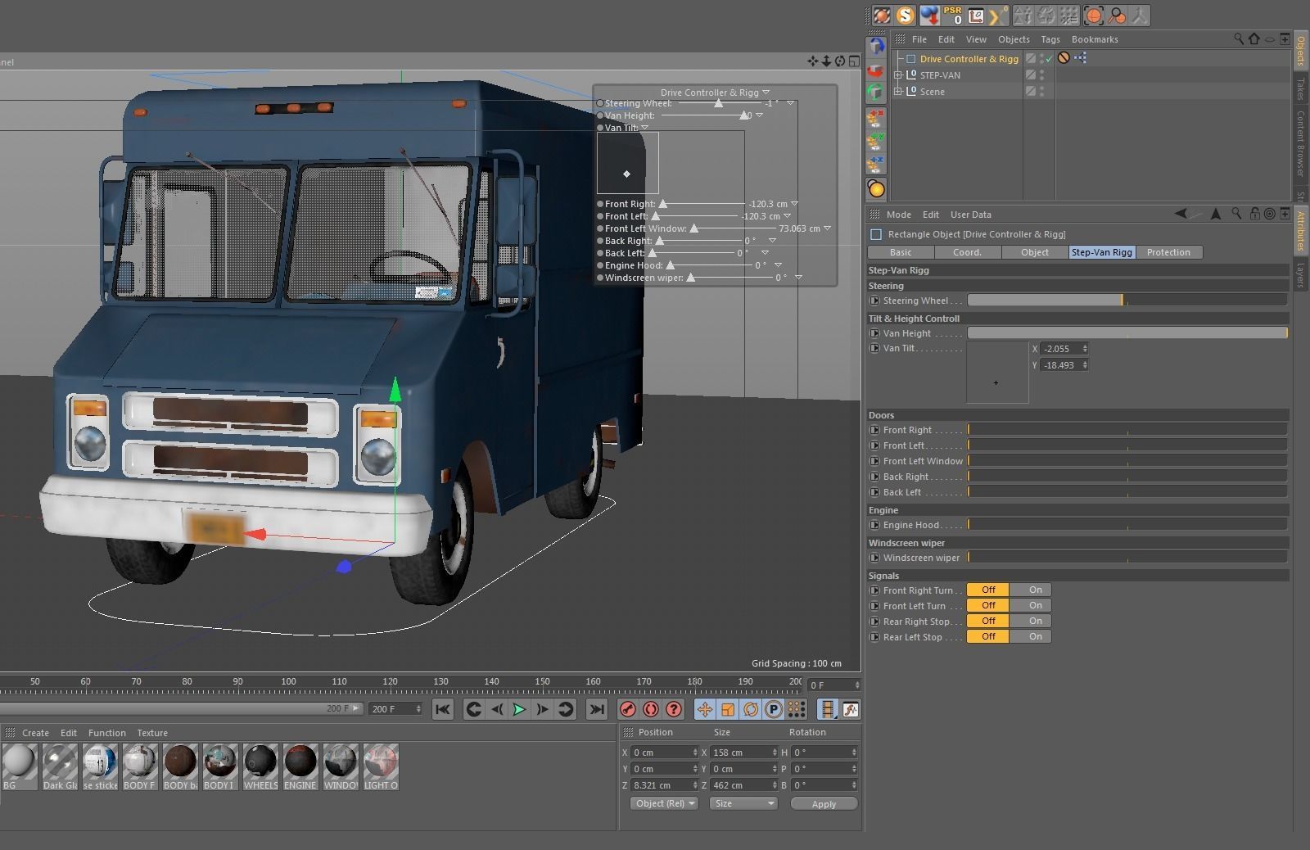The width and height of the screenshot is (1310, 850).
Task: Expand the Scene object tree
Action: 898,92
